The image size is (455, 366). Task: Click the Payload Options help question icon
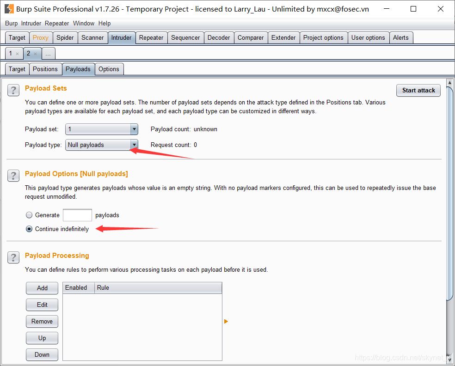click(x=14, y=176)
